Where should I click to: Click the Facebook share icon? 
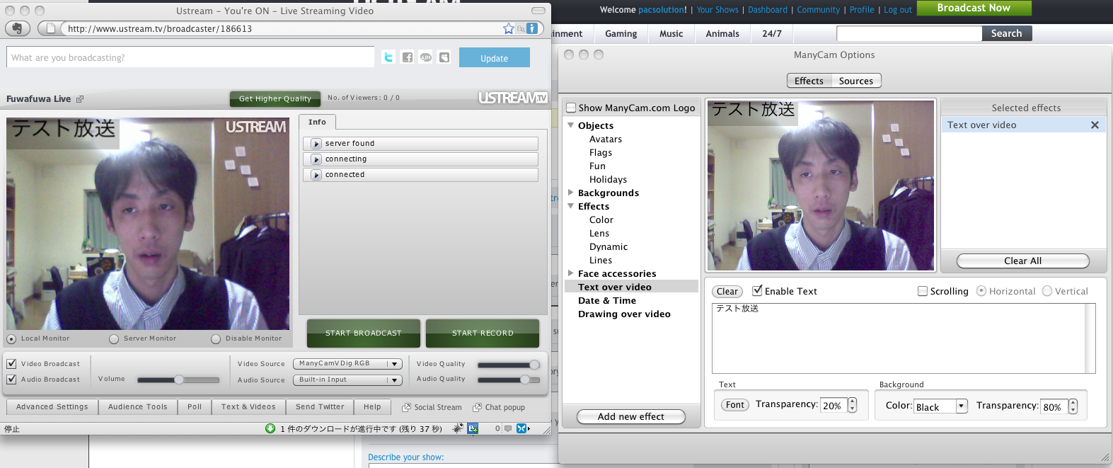[x=407, y=57]
